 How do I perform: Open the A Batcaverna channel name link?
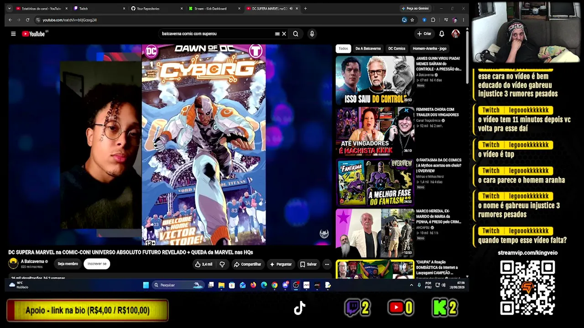tap(32, 261)
